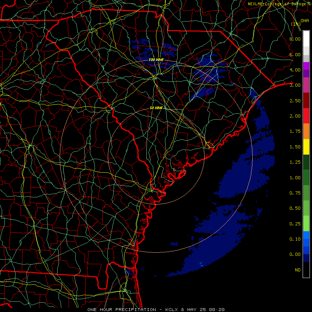Image resolution: width=312 pixels, height=312 pixels.
Task: Click the 8.00 legend value
Action: click(x=295, y=39)
